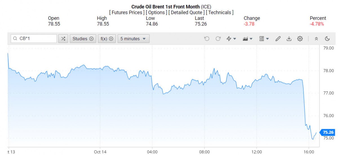Download the chart image
Viewport: 338px width, 155px height.
tap(289, 39)
